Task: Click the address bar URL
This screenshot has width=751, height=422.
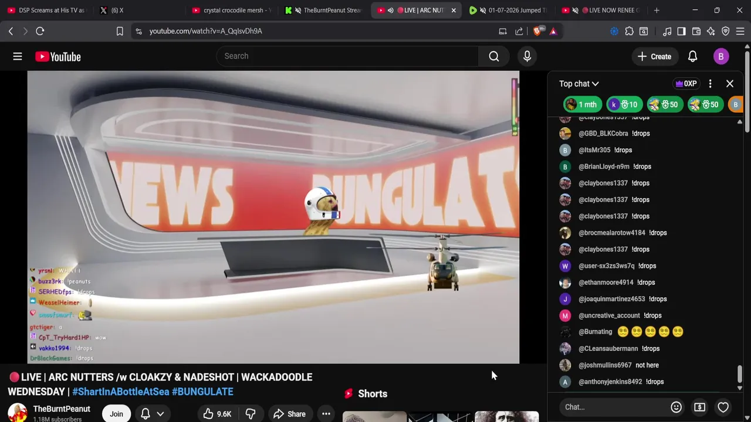Action: click(x=205, y=31)
